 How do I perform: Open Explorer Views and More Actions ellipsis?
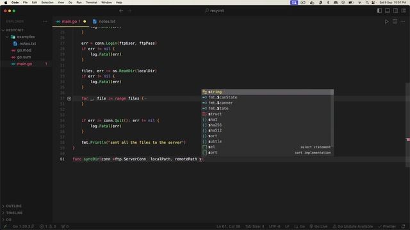(45, 21)
